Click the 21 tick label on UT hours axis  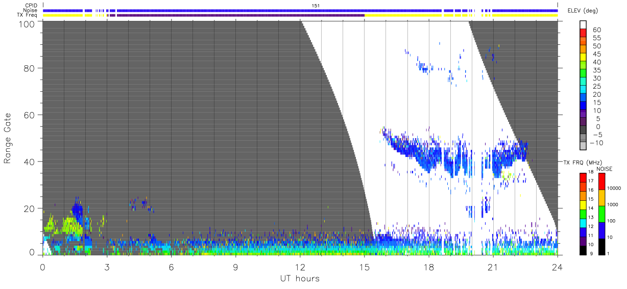click(493, 267)
